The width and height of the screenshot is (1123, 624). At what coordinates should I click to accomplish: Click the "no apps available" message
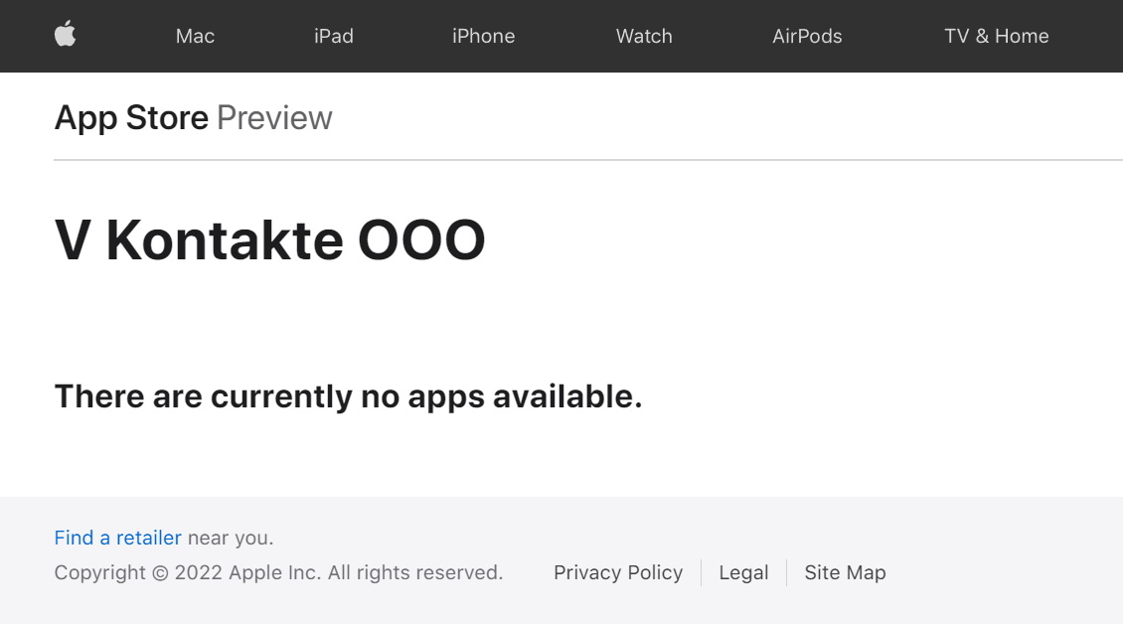click(348, 396)
